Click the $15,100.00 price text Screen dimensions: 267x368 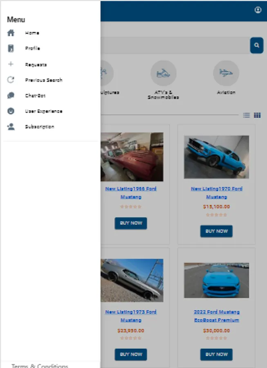(x=217, y=207)
